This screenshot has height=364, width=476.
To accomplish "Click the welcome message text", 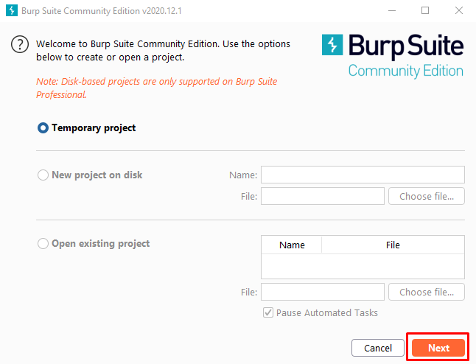I will tap(163, 50).
